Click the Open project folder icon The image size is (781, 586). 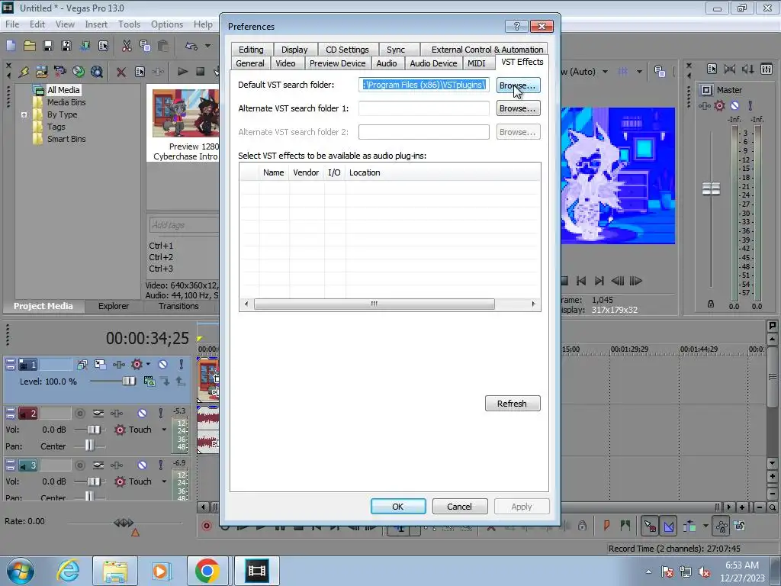click(30, 46)
